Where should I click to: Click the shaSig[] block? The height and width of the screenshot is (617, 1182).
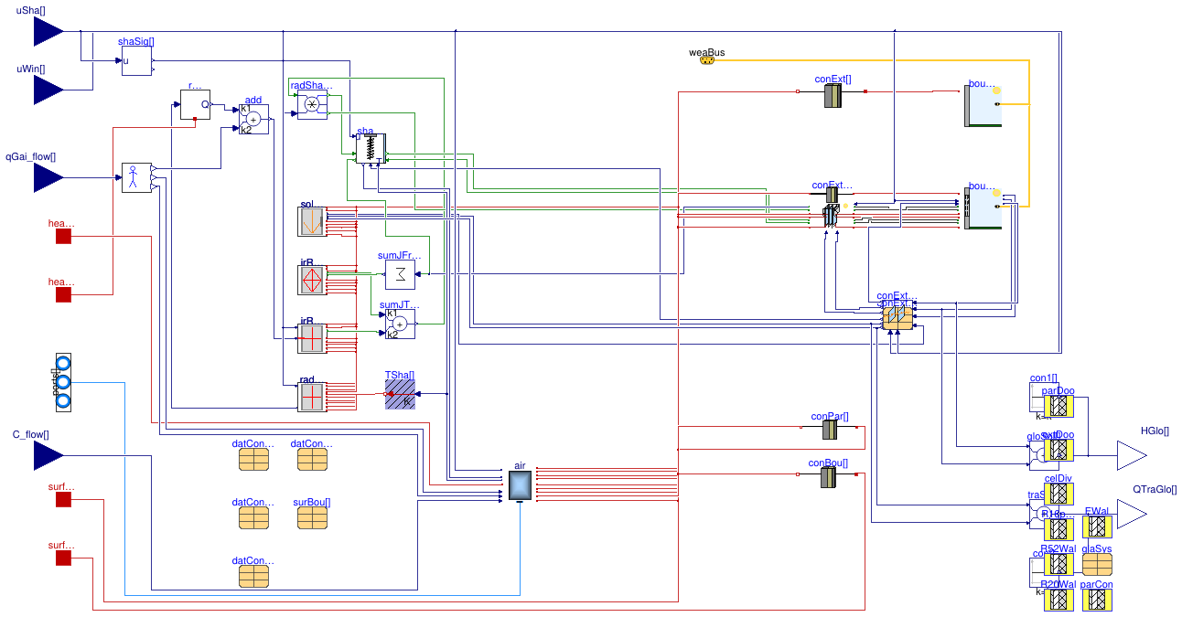[x=137, y=61]
